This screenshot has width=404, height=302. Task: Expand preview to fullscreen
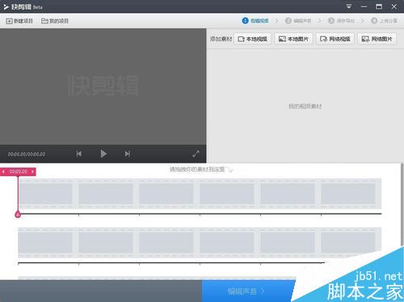pos(196,154)
